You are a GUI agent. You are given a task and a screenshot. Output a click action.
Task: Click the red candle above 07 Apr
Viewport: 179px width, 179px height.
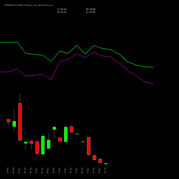pyautogui.click(x=37, y=147)
